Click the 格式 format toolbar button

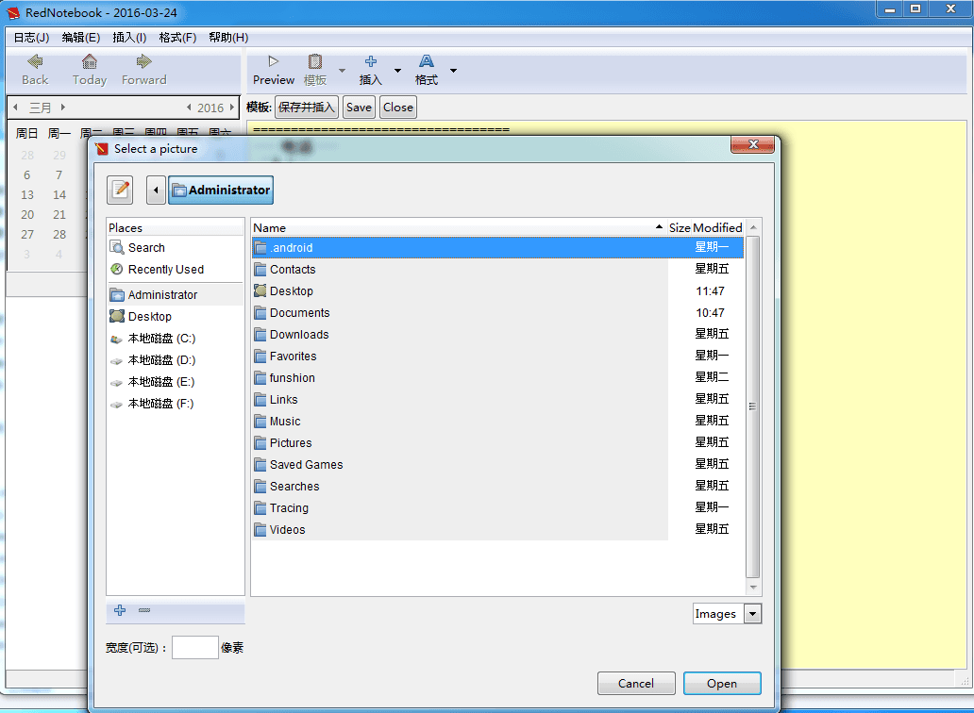click(427, 70)
